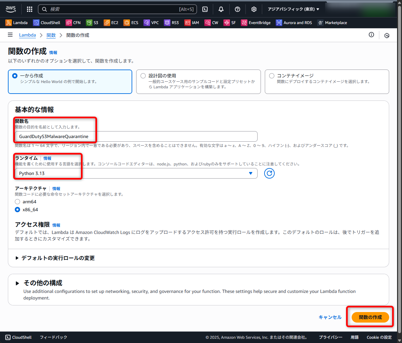
Task: Click the キャンセル button
Action: tap(330, 317)
